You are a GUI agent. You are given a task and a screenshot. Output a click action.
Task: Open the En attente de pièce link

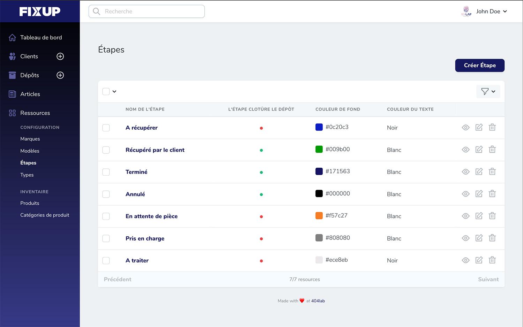click(152, 216)
